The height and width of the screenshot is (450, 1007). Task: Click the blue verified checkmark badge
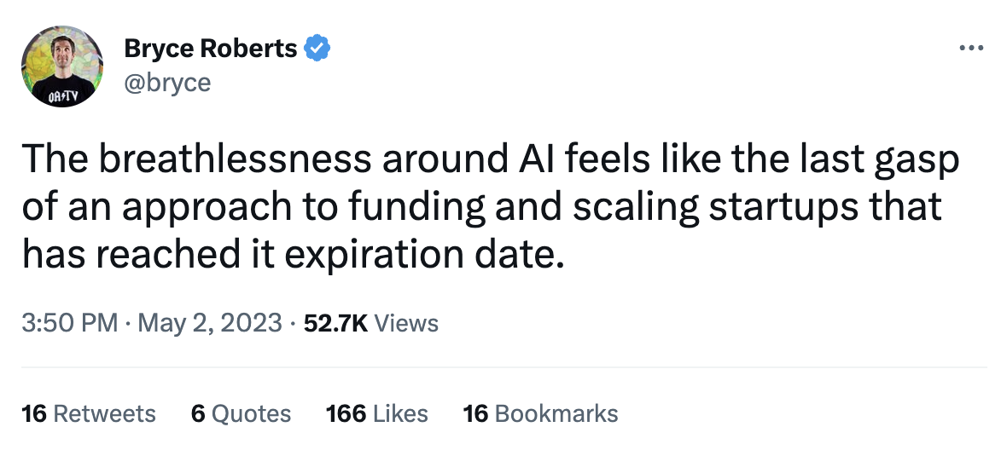(318, 49)
